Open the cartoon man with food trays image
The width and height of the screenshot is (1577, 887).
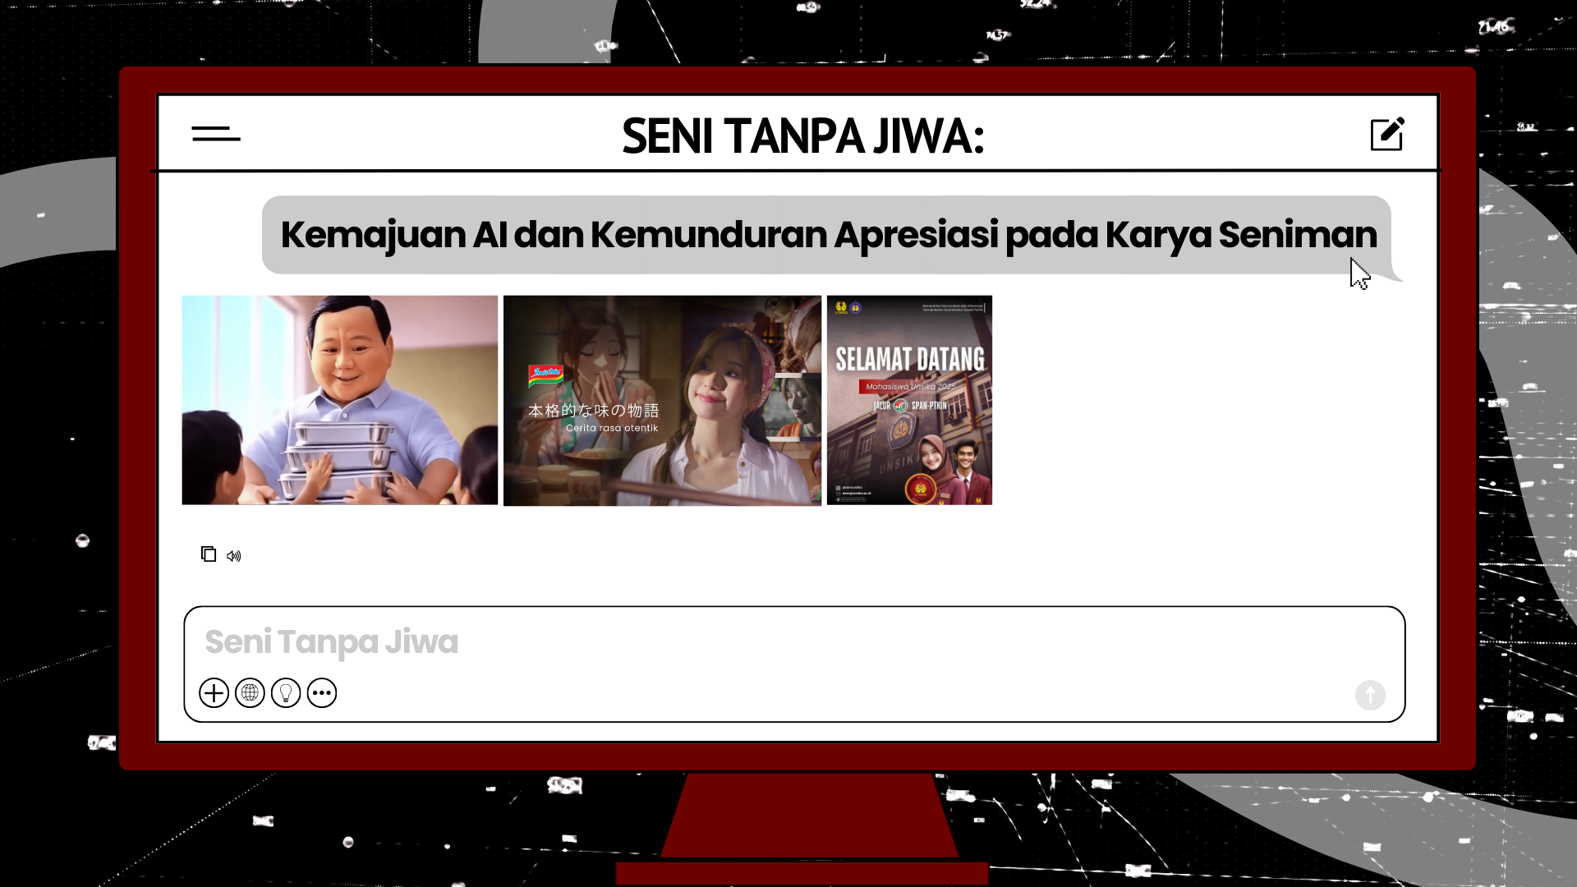(x=339, y=400)
